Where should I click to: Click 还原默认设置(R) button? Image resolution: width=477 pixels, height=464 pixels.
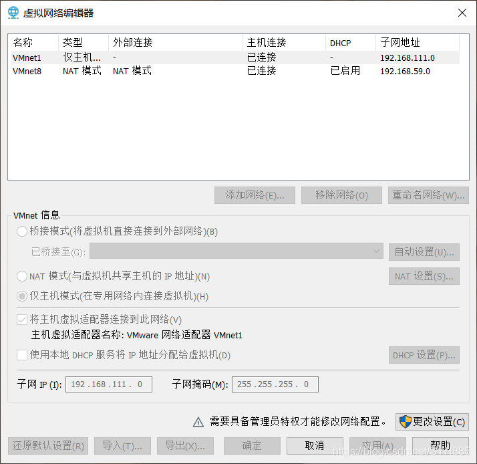(x=48, y=446)
